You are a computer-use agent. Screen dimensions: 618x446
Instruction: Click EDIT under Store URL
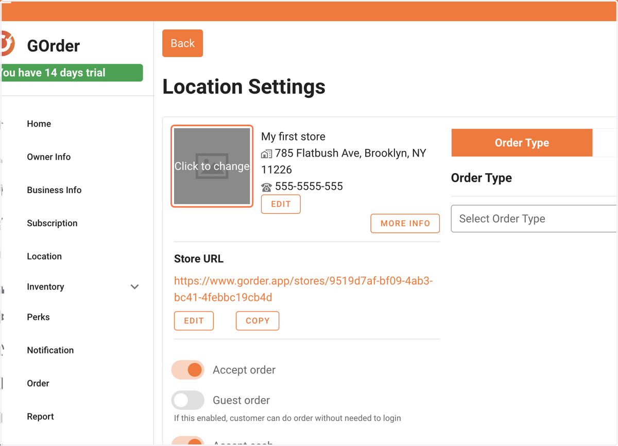(x=194, y=320)
